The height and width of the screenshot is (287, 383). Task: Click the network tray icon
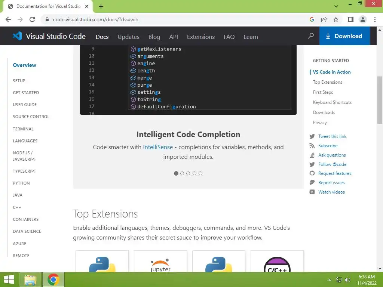[x=339, y=280]
